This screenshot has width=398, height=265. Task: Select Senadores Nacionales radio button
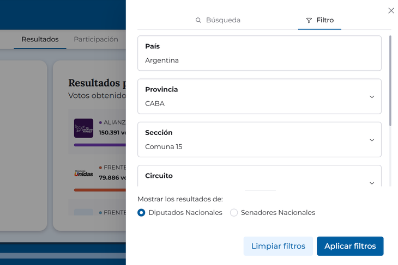234,213
